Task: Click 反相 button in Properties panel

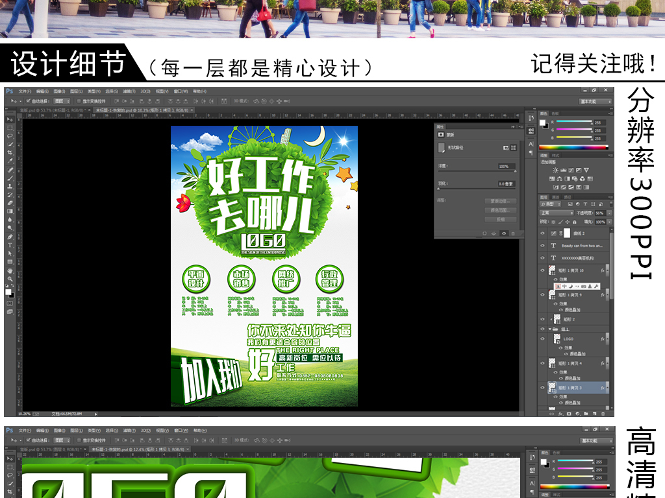Action: (501, 219)
